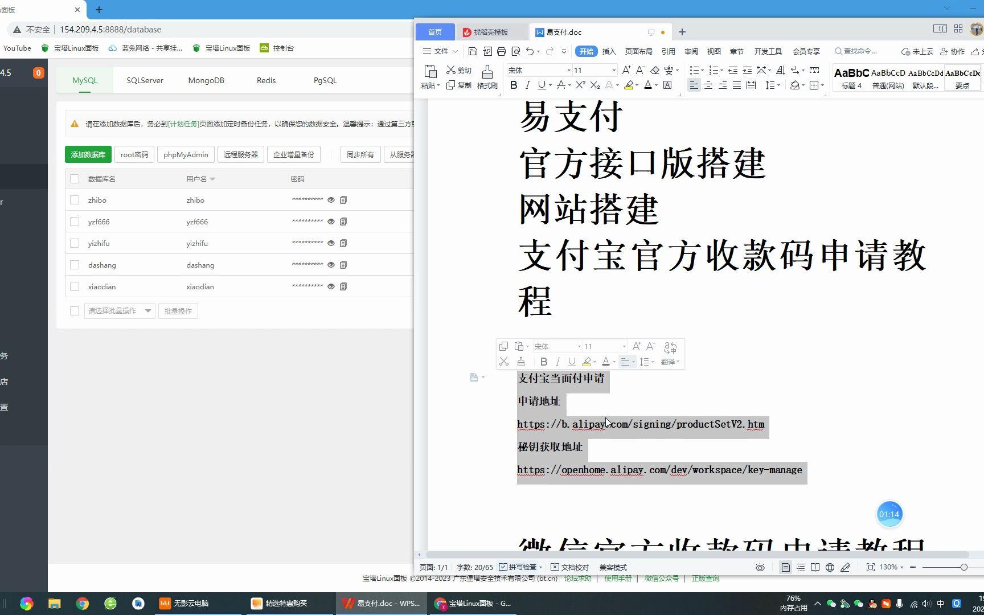The width and height of the screenshot is (984, 615).
Task: Copy password icon for zhibo database
Action: (343, 200)
